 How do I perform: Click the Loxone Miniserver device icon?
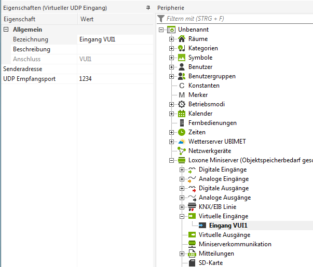coord(182,160)
